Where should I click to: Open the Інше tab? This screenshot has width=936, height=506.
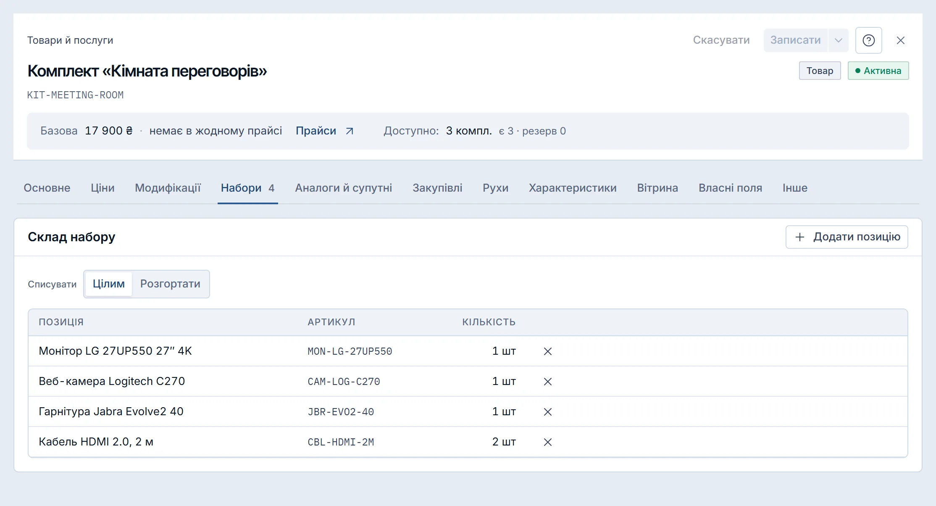pyautogui.click(x=795, y=188)
